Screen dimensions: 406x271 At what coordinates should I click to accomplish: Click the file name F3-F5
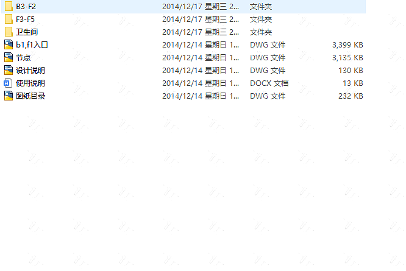(25, 19)
